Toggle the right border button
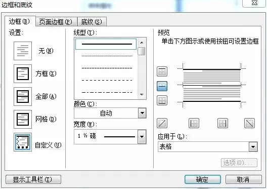The height and width of the screenshot is (189, 267). pyautogui.click(x=223, y=123)
